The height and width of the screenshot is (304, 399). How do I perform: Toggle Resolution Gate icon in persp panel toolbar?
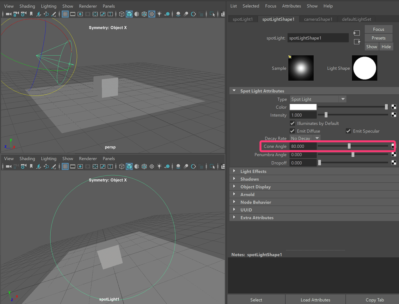[x=80, y=14]
